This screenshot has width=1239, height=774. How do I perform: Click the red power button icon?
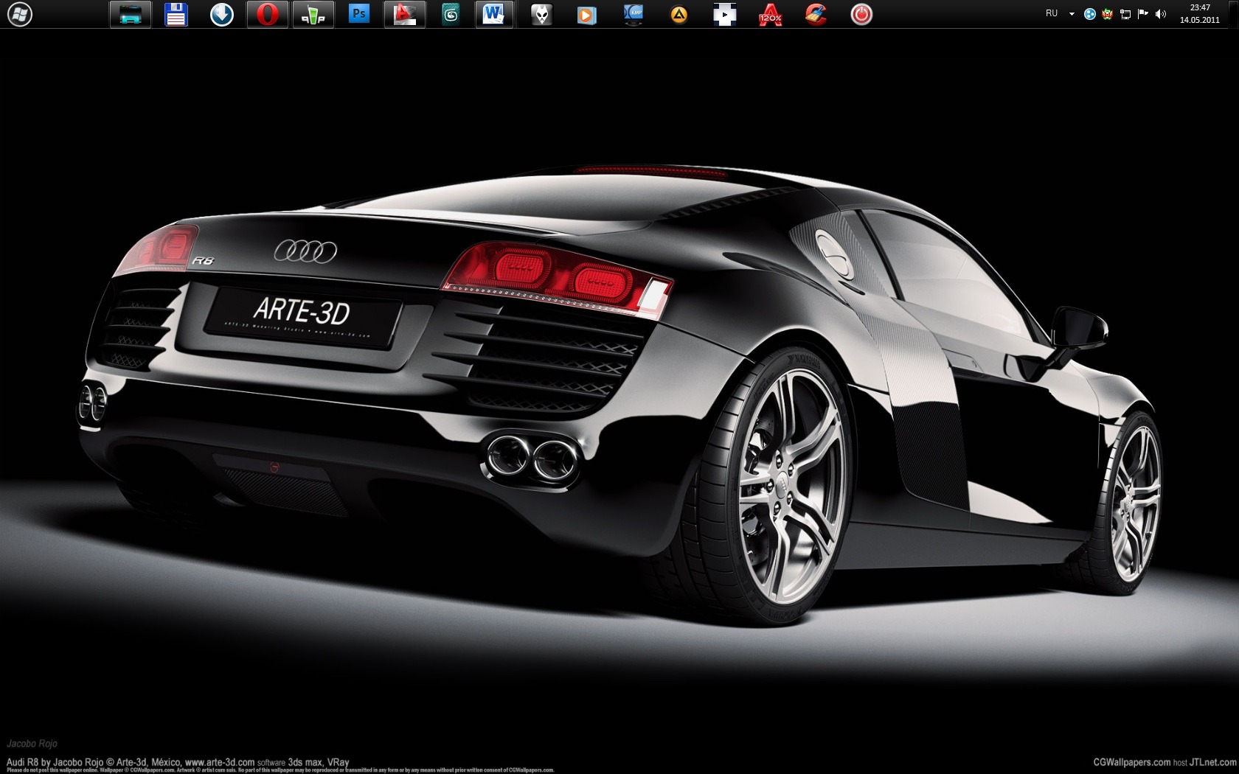pos(861,14)
